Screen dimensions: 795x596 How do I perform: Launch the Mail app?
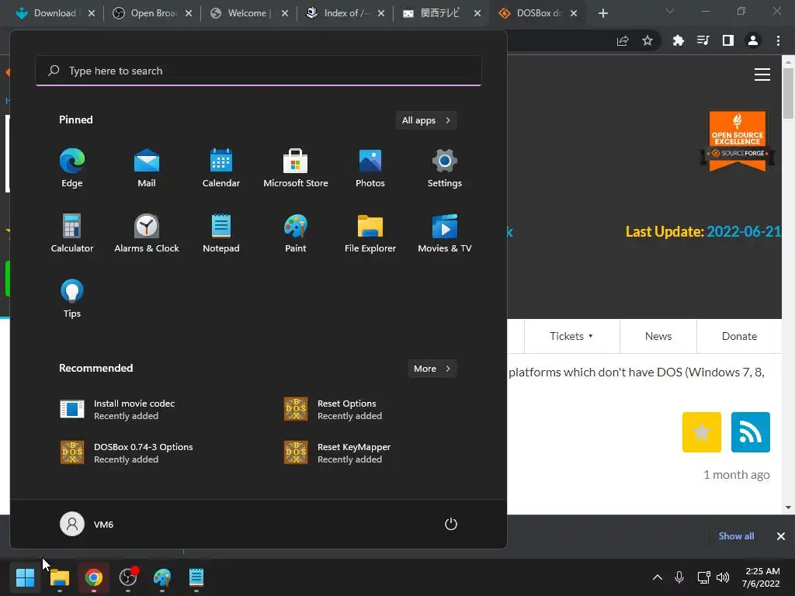(147, 168)
